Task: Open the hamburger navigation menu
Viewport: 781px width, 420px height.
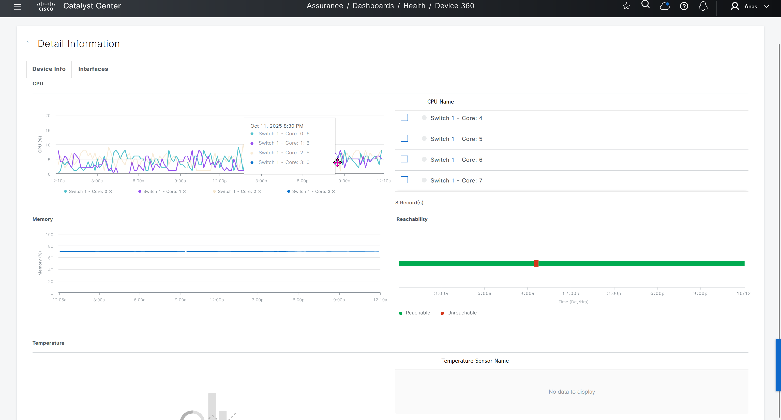Action: (18, 7)
